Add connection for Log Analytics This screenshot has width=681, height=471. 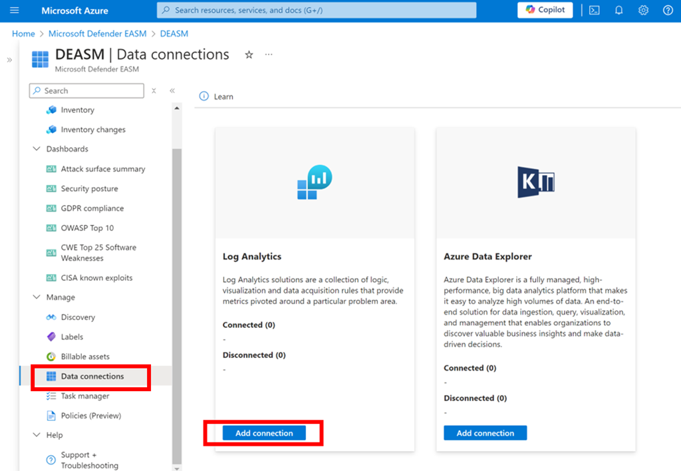point(264,433)
